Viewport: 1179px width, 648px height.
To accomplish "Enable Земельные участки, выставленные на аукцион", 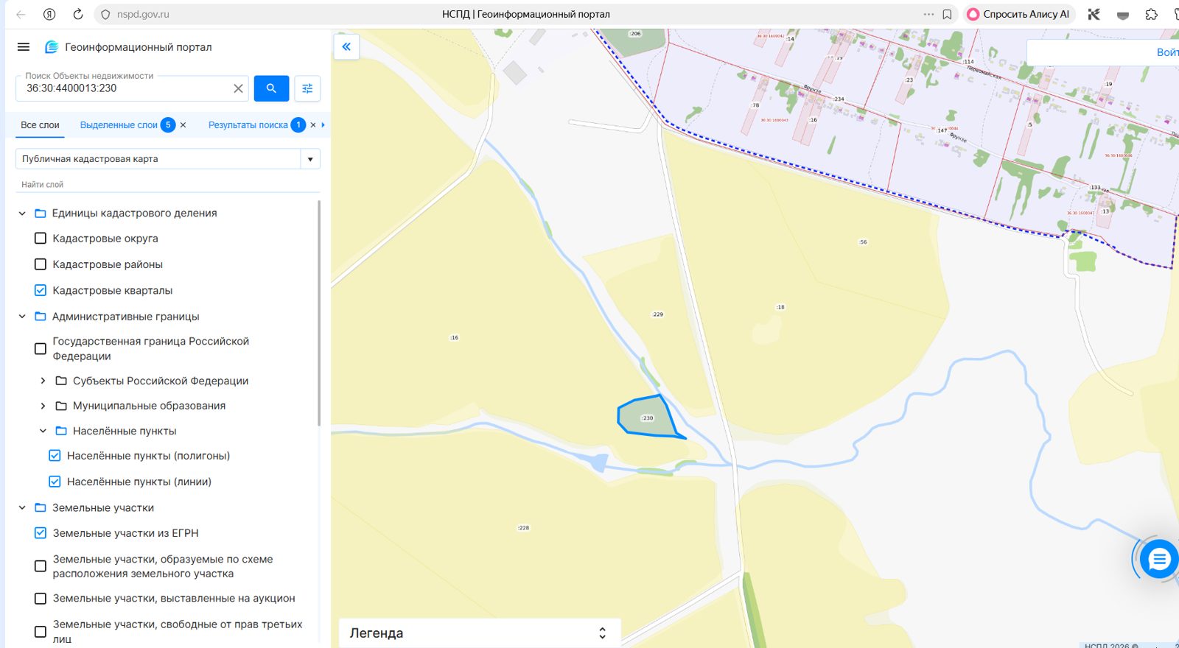I will (41, 599).
